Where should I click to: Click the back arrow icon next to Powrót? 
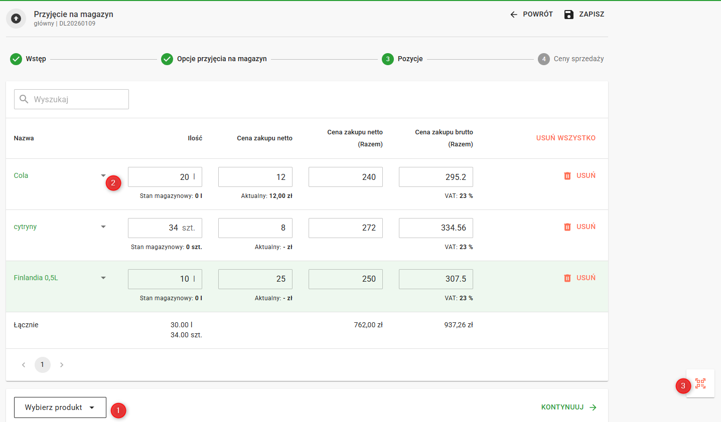click(514, 15)
